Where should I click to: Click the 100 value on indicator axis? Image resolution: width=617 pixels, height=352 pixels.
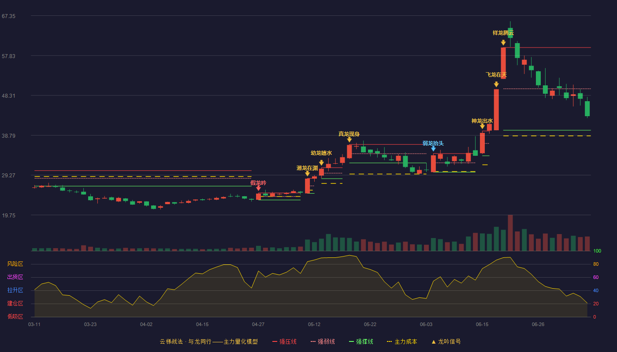pyautogui.click(x=597, y=251)
